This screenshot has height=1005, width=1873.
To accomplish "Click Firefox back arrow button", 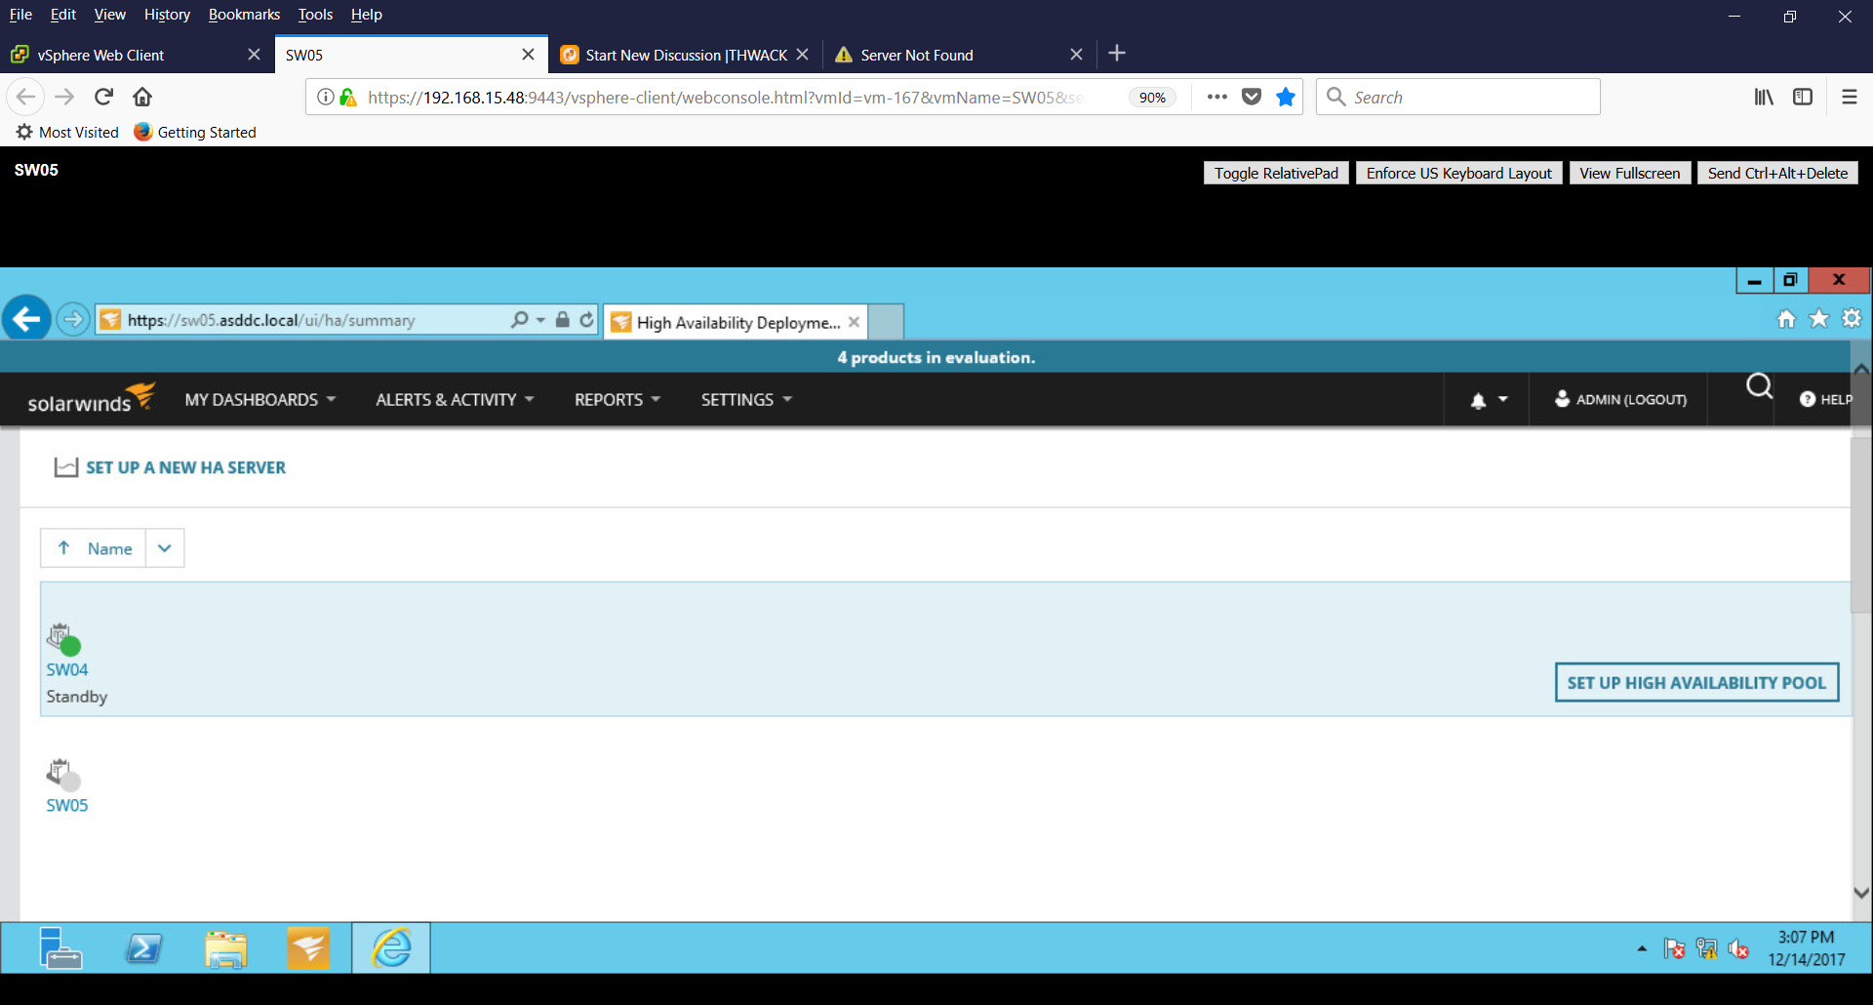I will click(26, 97).
